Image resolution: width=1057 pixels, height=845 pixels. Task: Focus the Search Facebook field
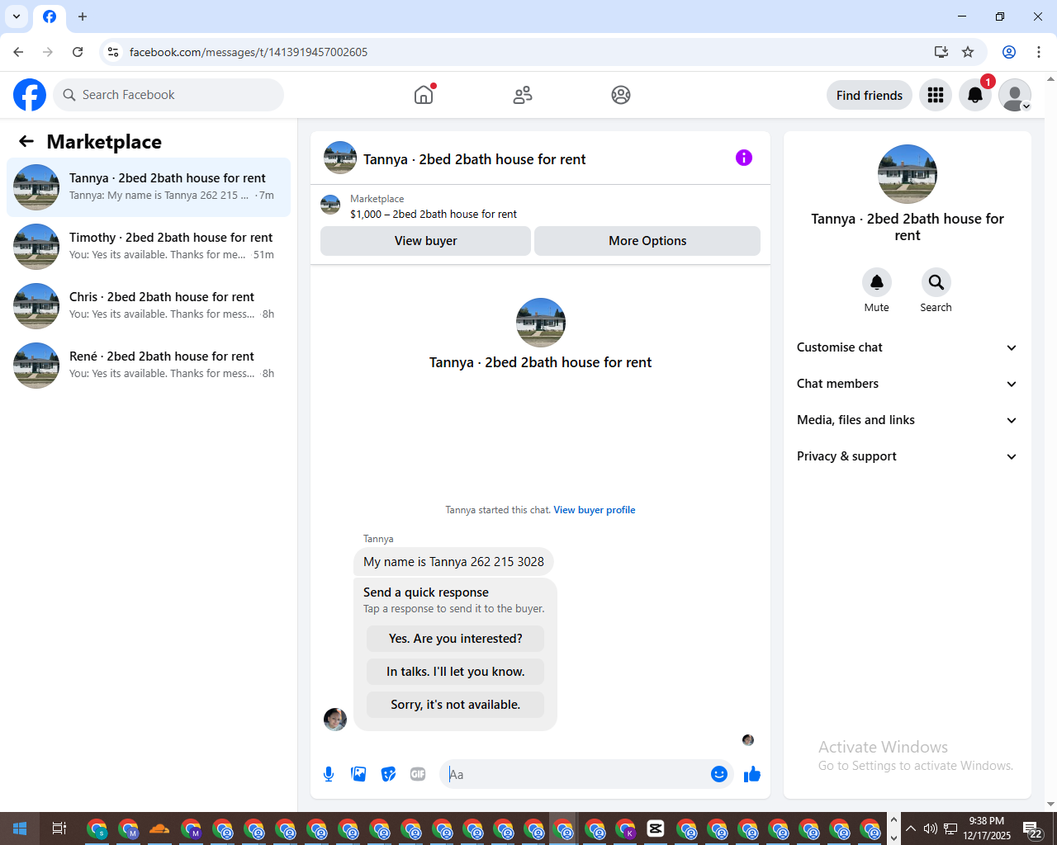[x=168, y=95]
